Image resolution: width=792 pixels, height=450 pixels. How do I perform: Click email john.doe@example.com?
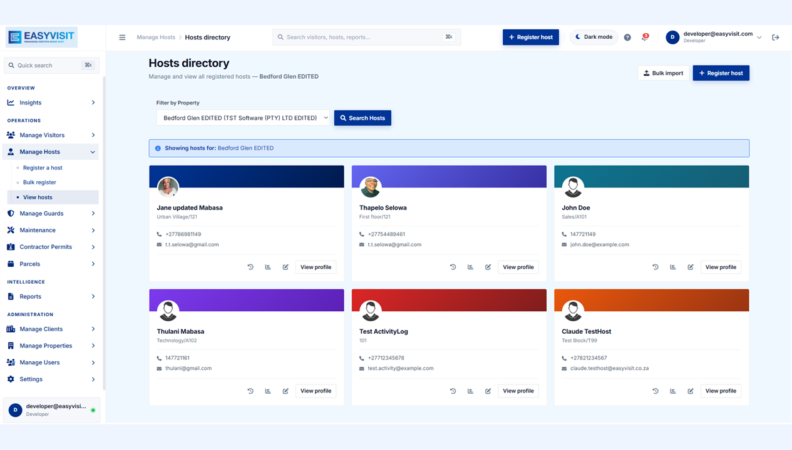(600, 244)
